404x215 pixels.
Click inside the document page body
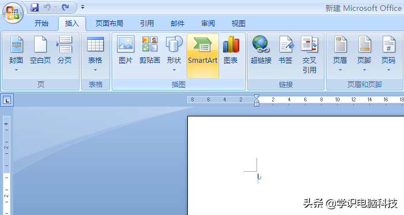point(296,165)
